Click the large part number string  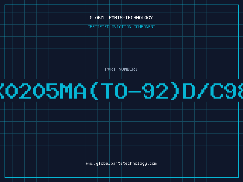pos(122,91)
